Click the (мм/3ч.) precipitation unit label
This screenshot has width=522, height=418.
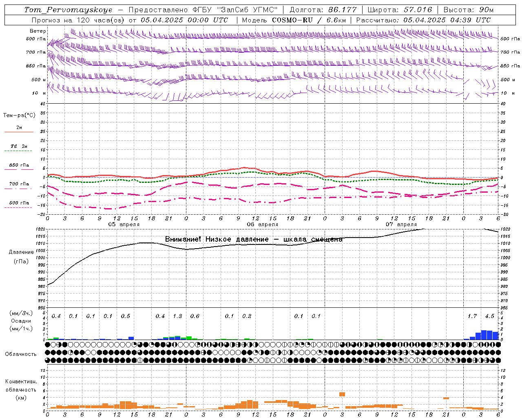tap(21, 313)
